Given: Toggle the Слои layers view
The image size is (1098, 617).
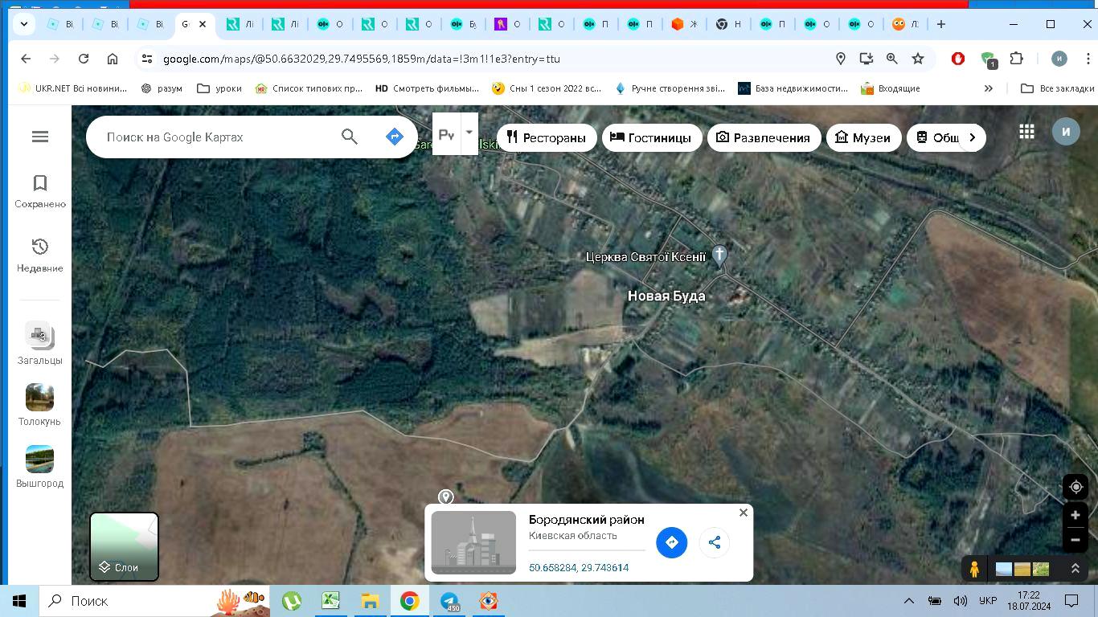Looking at the screenshot, I should point(124,546).
